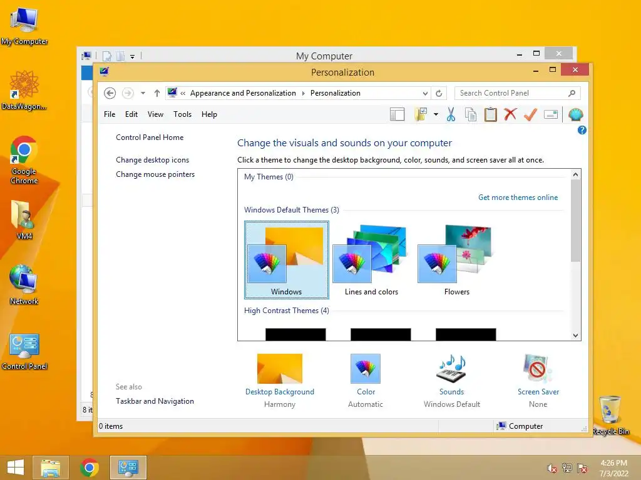Click the Personalization window title icon
Viewport: 641px width, 480px height.
tap(105, 72)
